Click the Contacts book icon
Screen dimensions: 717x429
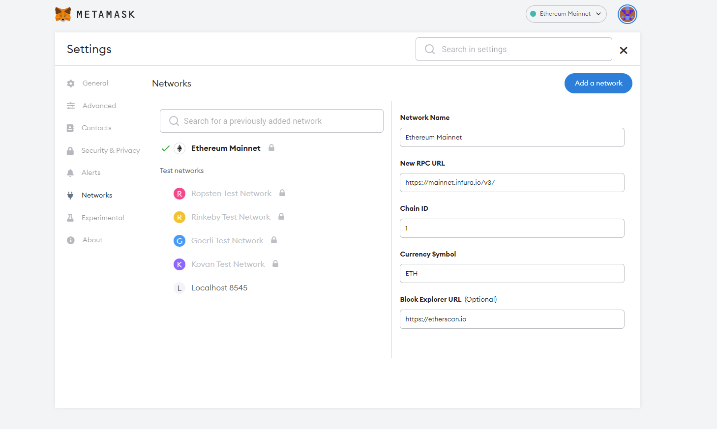[70, 128]
